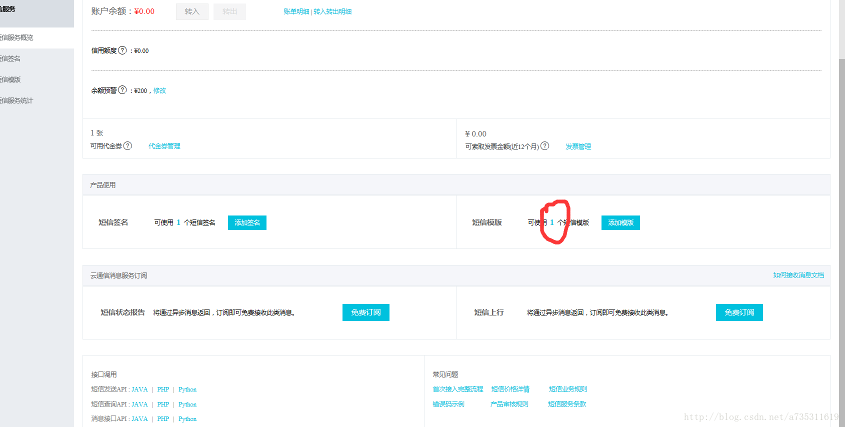Open 账单明细 link
The height and width of the screenshot is (427, 845).
[296, 11]
